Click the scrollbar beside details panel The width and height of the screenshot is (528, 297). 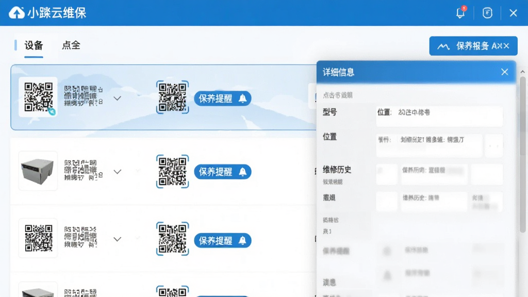tap(523, 154)
